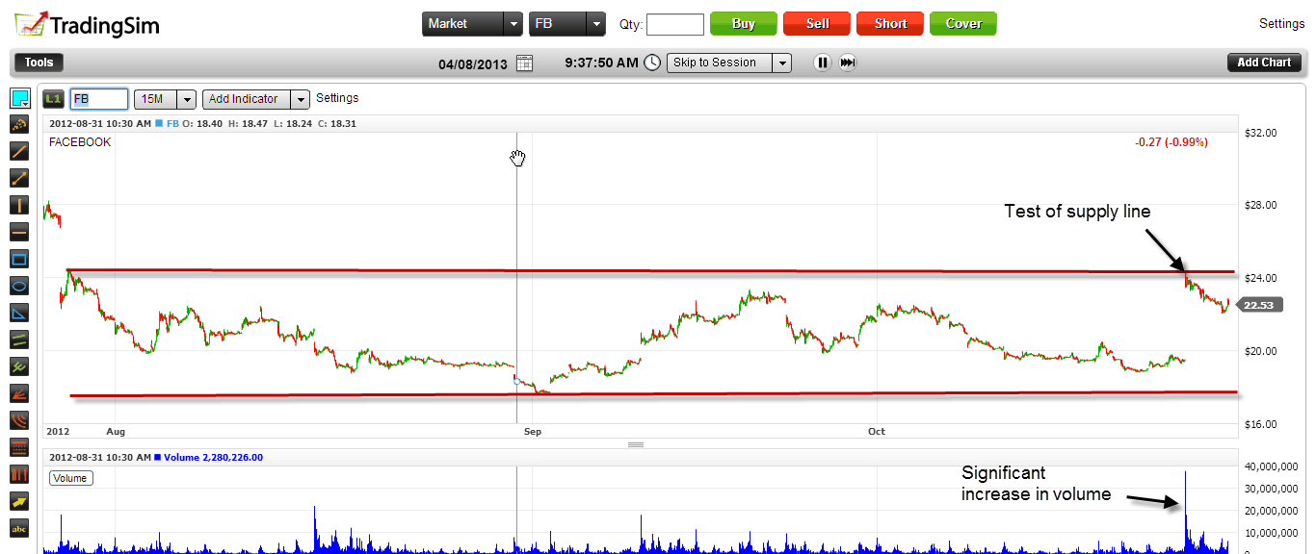This screenshot has width=1316, height=554.
Task: Select the rectangle drawing tool
Action: click(x=19, y=259)
